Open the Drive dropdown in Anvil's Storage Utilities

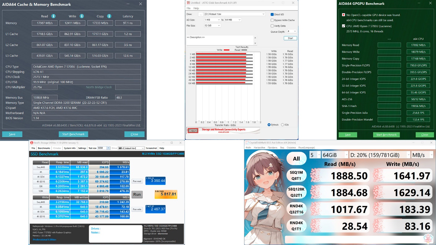[131, 148]
